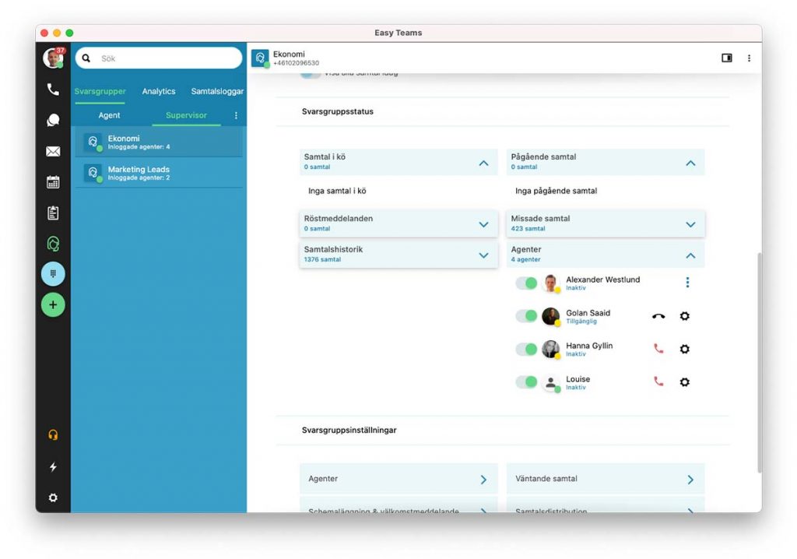Select the green headset response groups icon
Image resolution: width=797 pixels, height=559 pixels.
(x=53, y=244)
